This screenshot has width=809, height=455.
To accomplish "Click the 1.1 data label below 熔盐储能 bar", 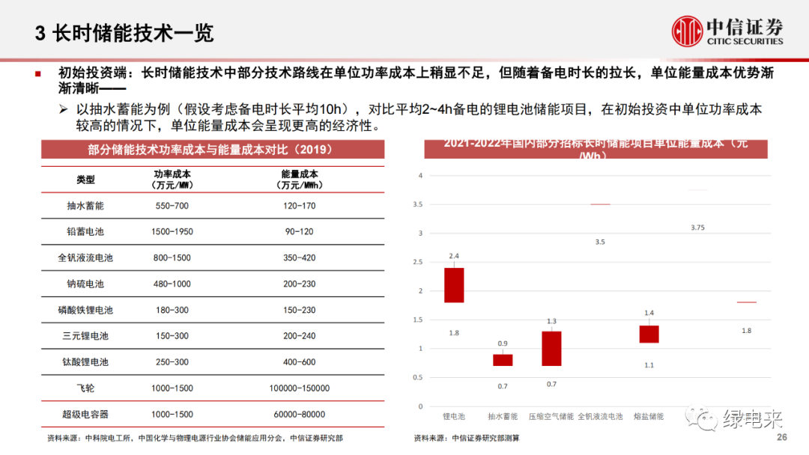I will pyautogui.click(x=649, y=365).
